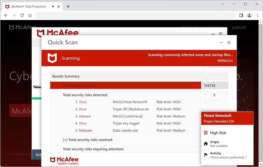This screenshot has width=263, height=167.
Task: Click the page vertical scrollbar
Action: (260, 93)
